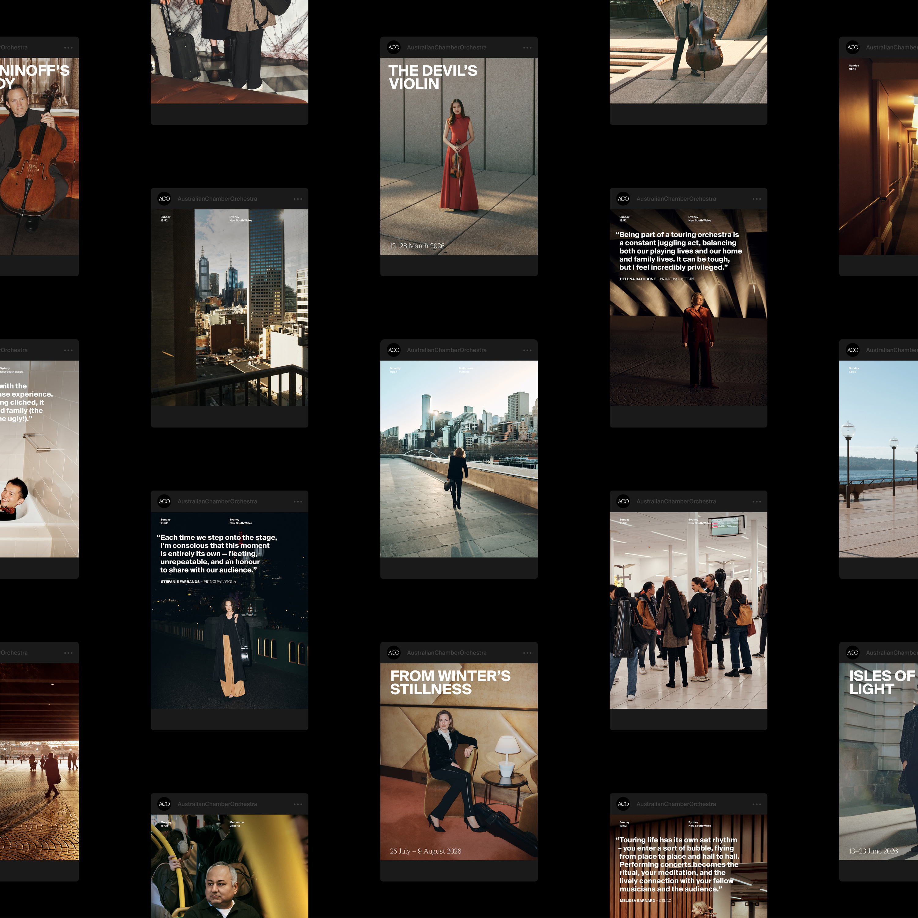
Task: Open the skyscraper balcony view photo
Action: 229,308
